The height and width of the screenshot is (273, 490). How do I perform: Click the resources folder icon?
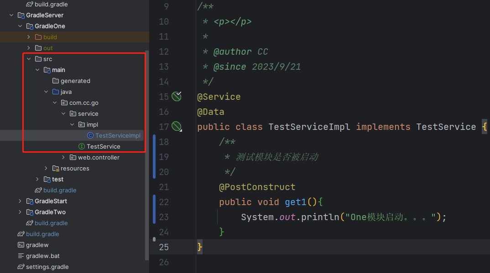click(x=56, y=169)
